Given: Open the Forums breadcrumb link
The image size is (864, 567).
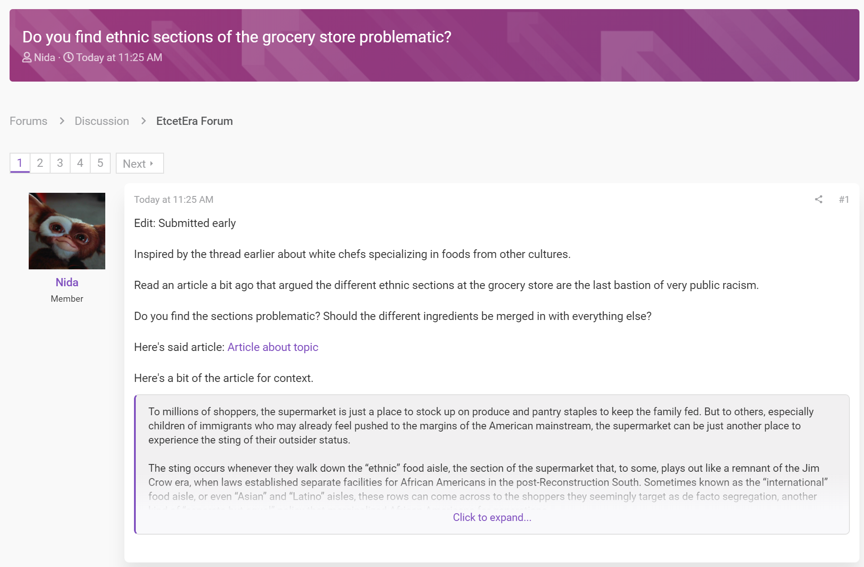Looking at the screenshot, I should (x=28, y=121).
